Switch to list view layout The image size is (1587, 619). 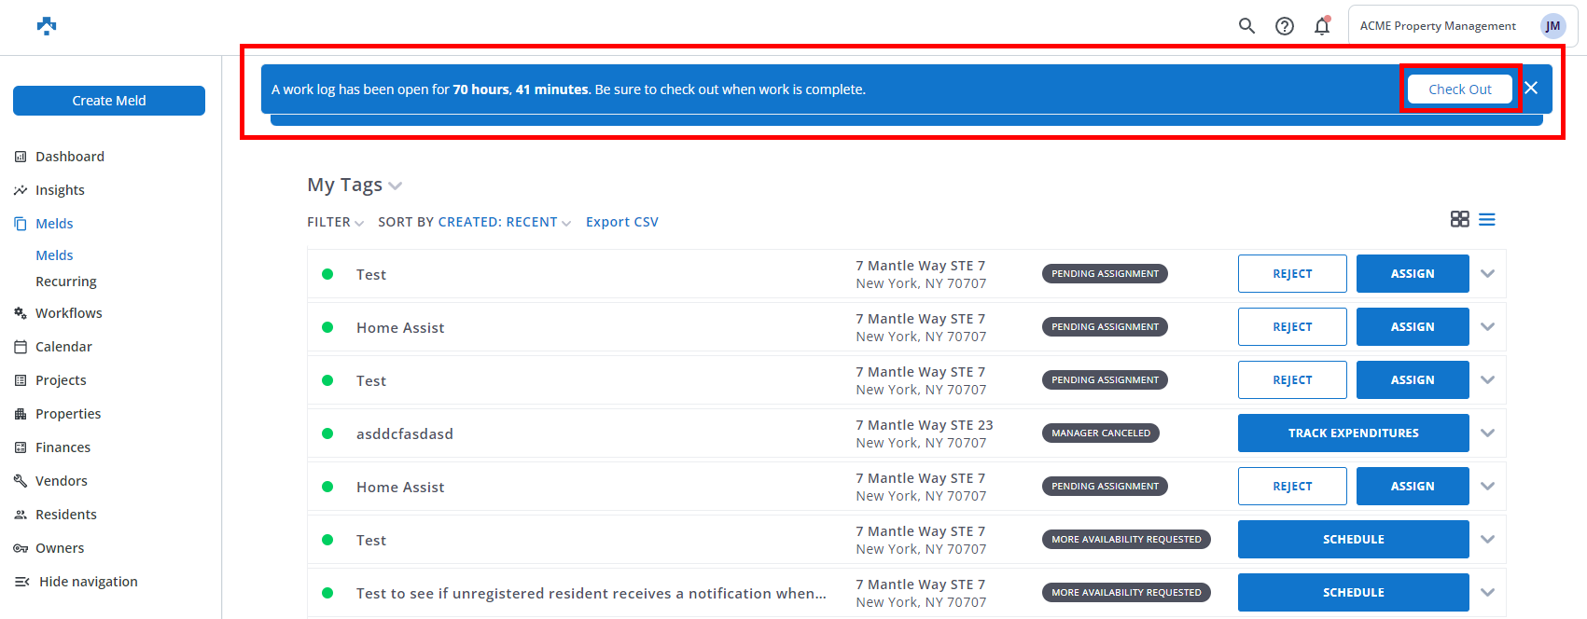coord(1487,219)
